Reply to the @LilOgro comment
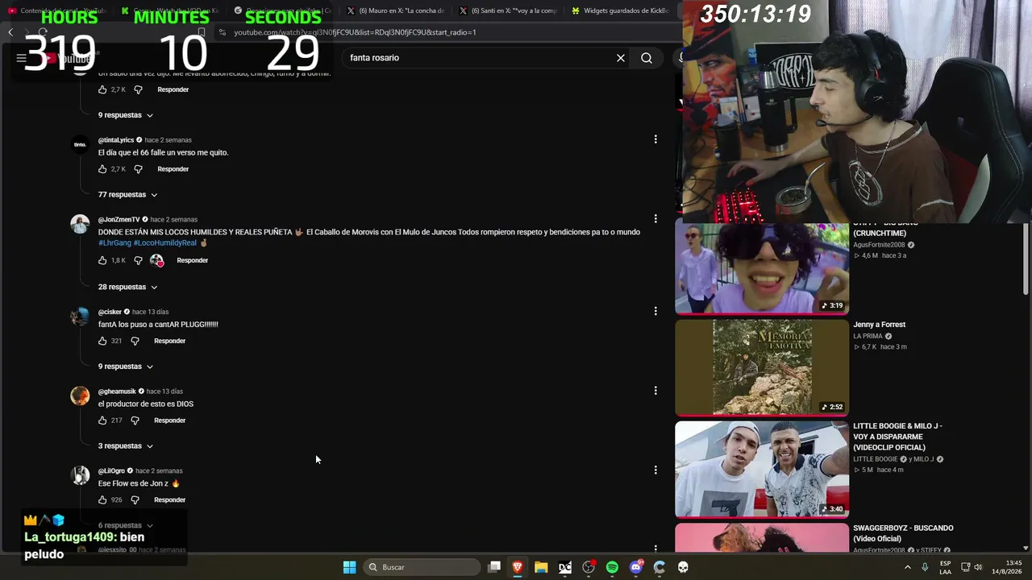 click(169, 499)
